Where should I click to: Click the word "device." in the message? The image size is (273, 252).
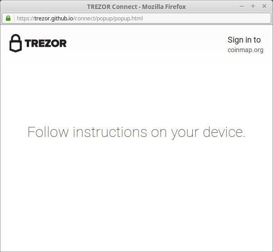pyautogui.click(x=224, y=132)
